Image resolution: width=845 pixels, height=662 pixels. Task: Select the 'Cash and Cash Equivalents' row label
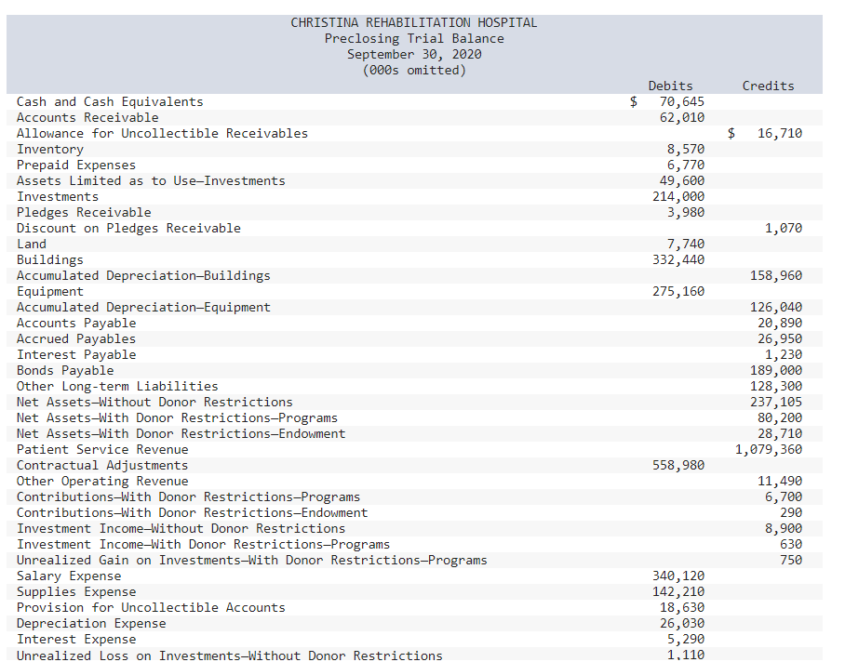pos(110,101)
